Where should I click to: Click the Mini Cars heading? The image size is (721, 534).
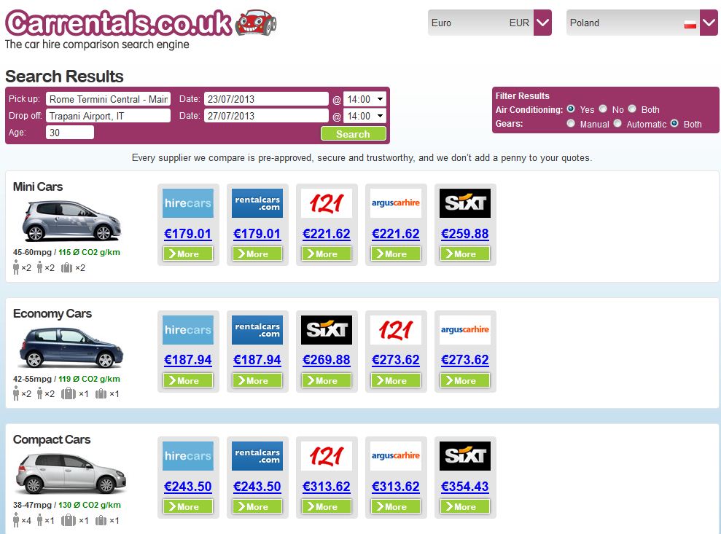[x=38, y=186]
